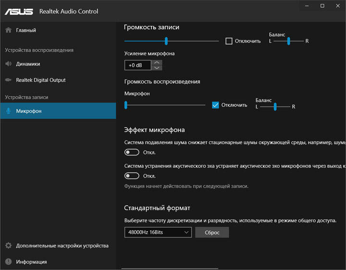Check the Отключить box for recording volume
The height and width of the screenshot is (270, 346).
point(229,41)
